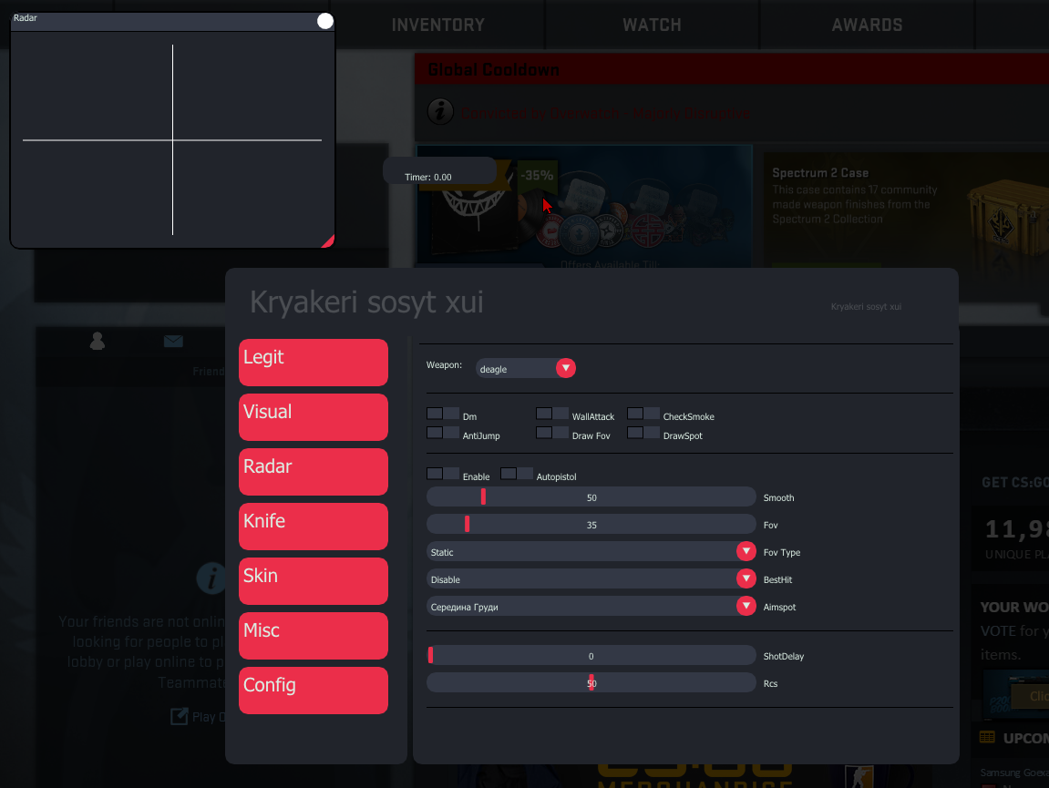The image size is (1049, 788).
Task: Open the Fov Type dropdown set to Static
Action: point(746,552)
